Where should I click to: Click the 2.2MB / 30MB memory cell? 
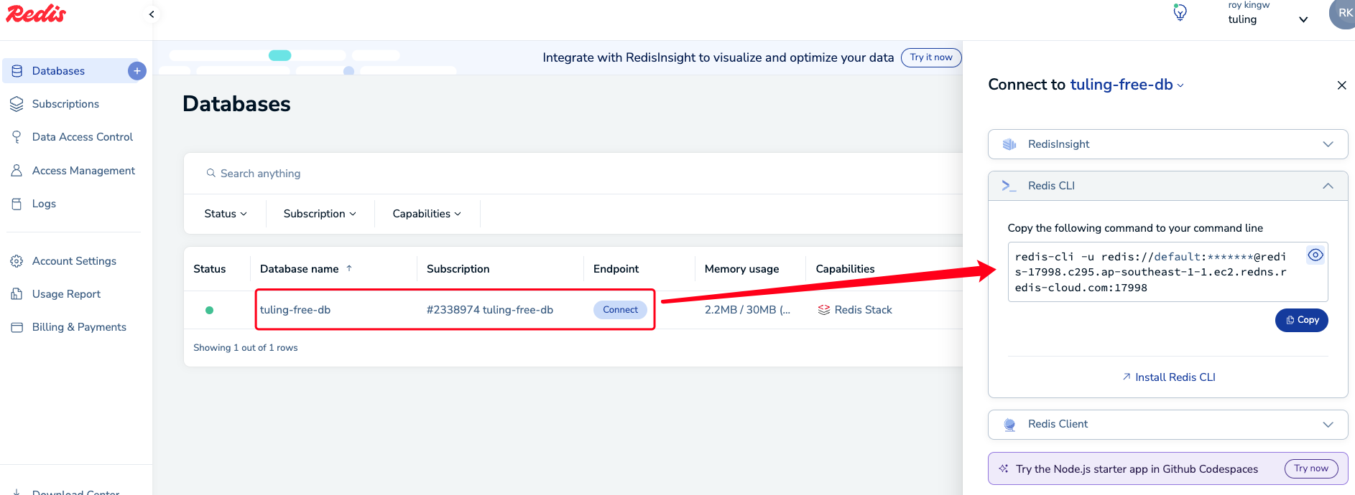[747, 310]
